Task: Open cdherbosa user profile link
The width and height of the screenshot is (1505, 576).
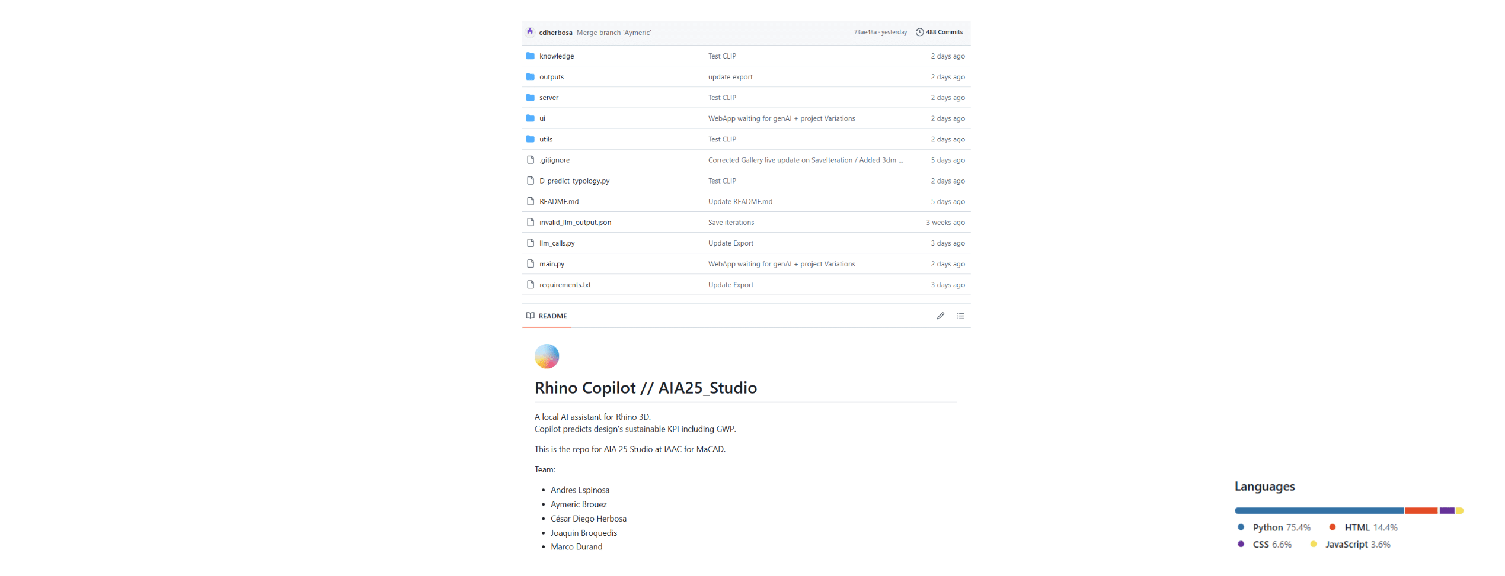Action: point(555,33)
